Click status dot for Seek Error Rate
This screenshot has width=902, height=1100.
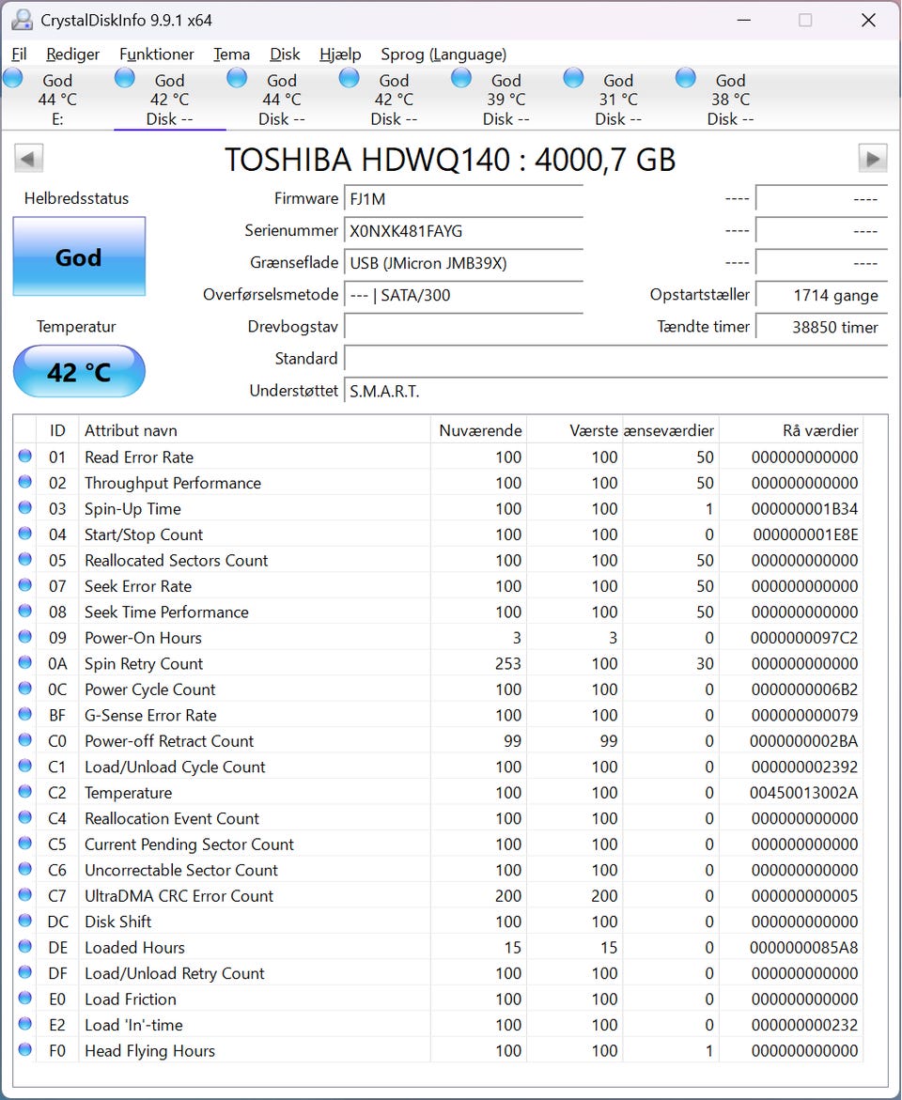click(25, 585)
